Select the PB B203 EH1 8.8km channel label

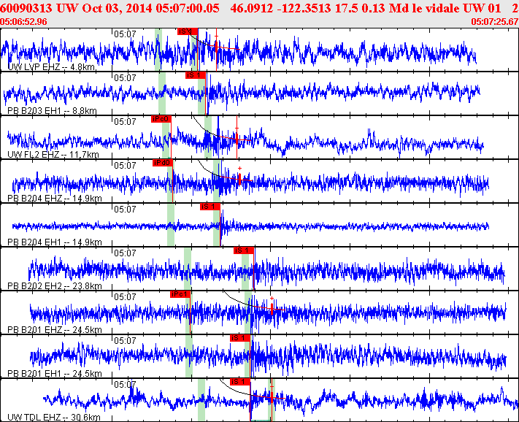pyautogui.click(x=51, y=110)
